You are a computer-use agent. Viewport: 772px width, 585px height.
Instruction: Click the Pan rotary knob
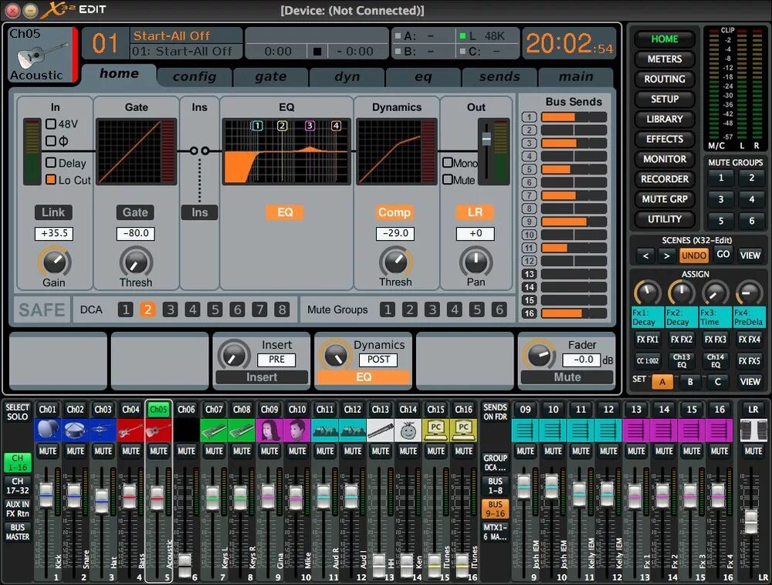click(x=476, y=262)
